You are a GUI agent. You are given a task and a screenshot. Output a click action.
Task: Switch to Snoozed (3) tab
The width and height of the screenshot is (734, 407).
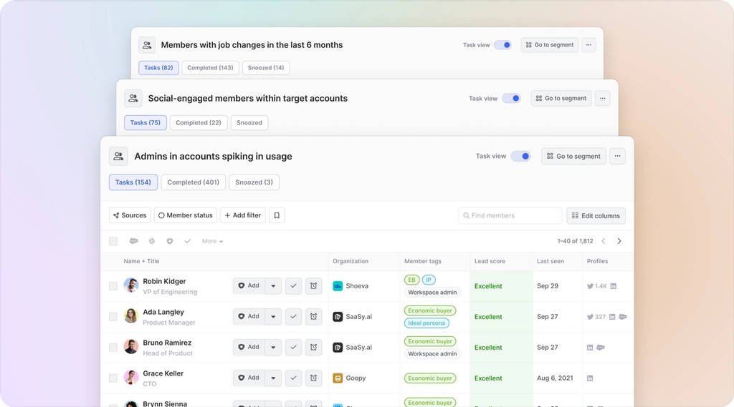pos(254,182)
